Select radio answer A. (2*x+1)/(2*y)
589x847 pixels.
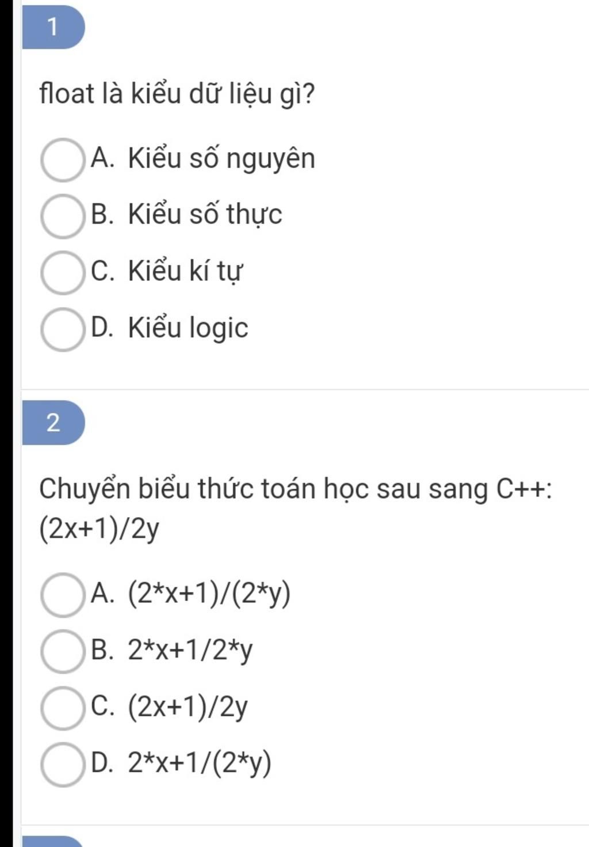[x=62, y=595]
